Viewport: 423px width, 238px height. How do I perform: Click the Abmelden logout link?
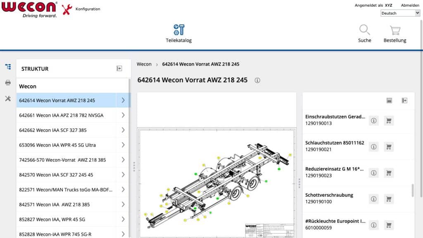tap(410, 5)
